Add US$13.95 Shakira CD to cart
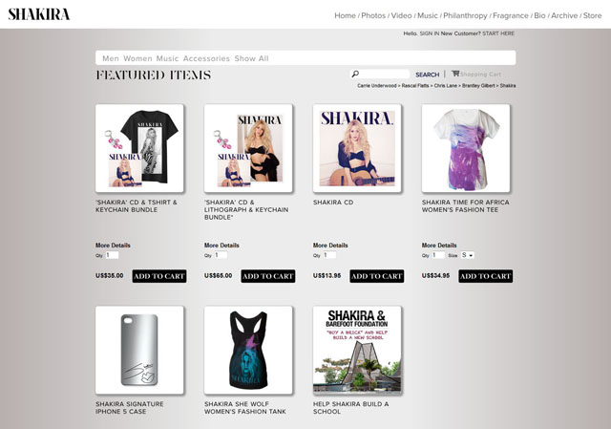 point(376,276)
